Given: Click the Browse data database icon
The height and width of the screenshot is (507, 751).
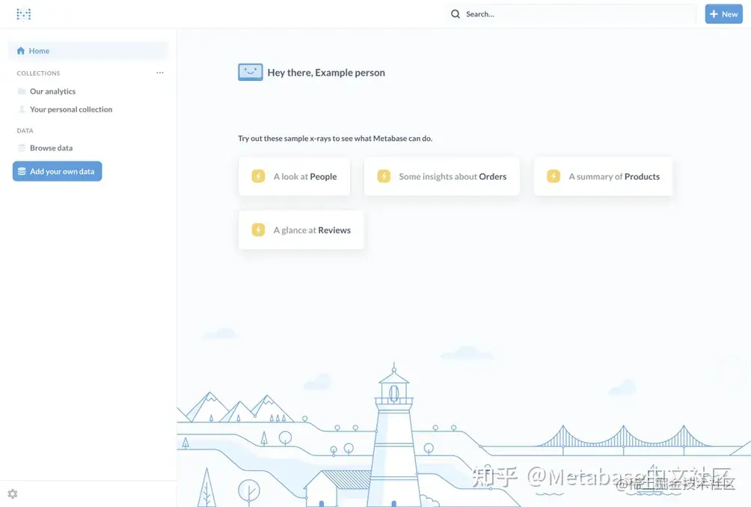Looking at the screenshot, I should 22,148.
